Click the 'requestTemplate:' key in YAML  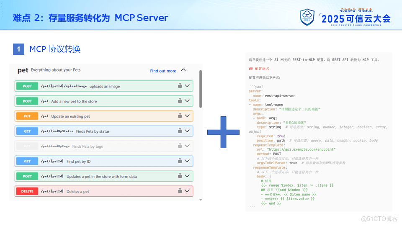(269, 145)
